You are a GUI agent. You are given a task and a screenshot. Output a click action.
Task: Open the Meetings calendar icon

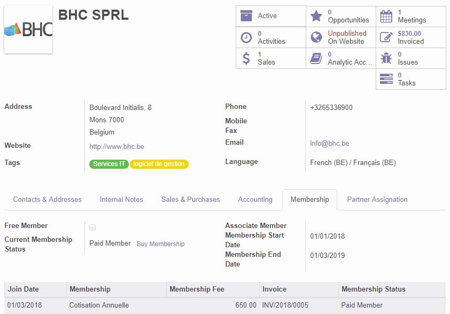pyautogui.click(x=386, y=16)
